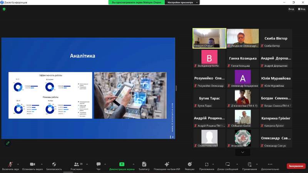This screenshot has width=308, height=173.
Task: Open the View Options dropdown at top
Action: 182,2
